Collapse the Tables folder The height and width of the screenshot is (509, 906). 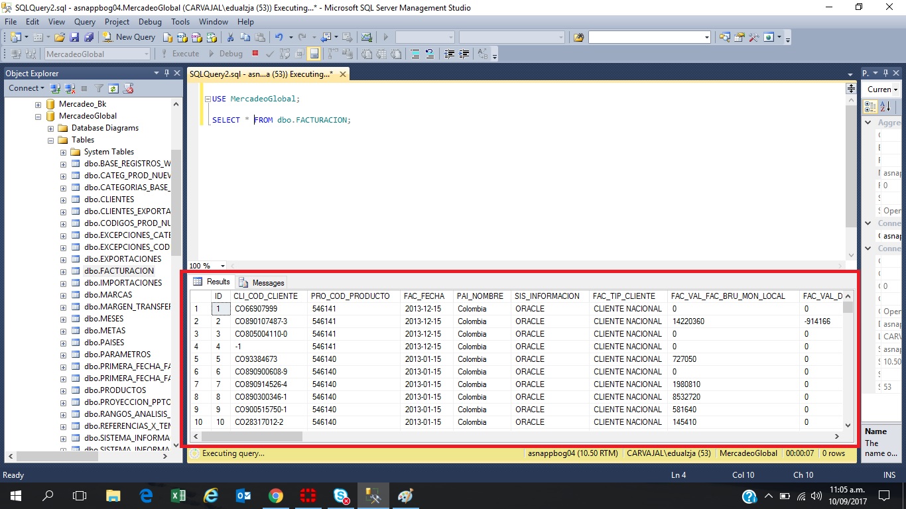click(x=50, y=140)
